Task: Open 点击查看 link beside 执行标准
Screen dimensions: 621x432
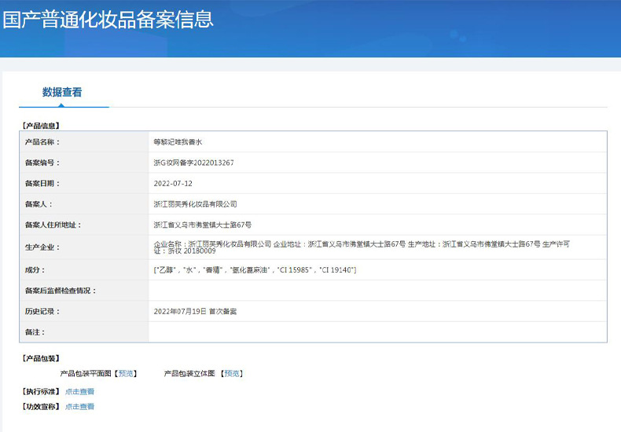Action: tap(79, 392)
